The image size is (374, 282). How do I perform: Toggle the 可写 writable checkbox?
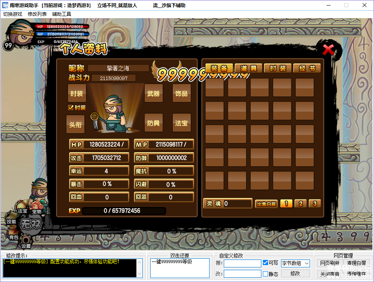pyautogui.click(x=265, y=263)
